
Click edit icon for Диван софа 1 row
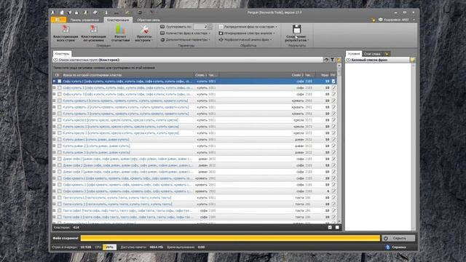pyautogui.click(x=333, y=159)
